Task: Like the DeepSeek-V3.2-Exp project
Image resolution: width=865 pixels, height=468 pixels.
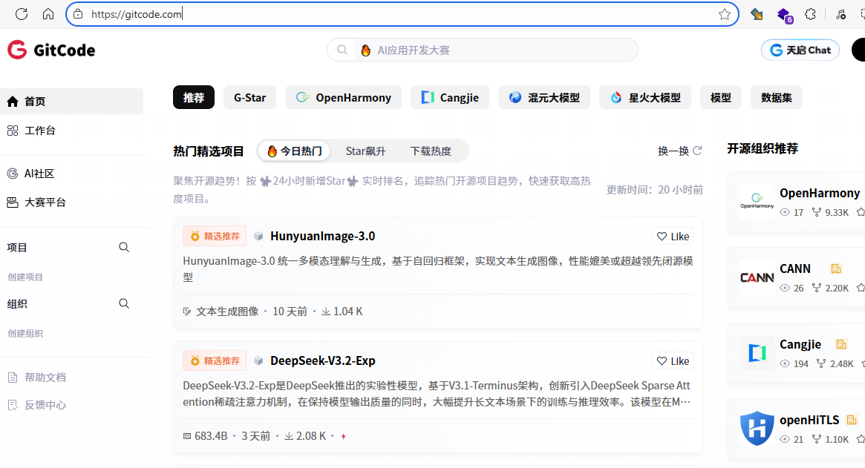Action: (673, 361)
